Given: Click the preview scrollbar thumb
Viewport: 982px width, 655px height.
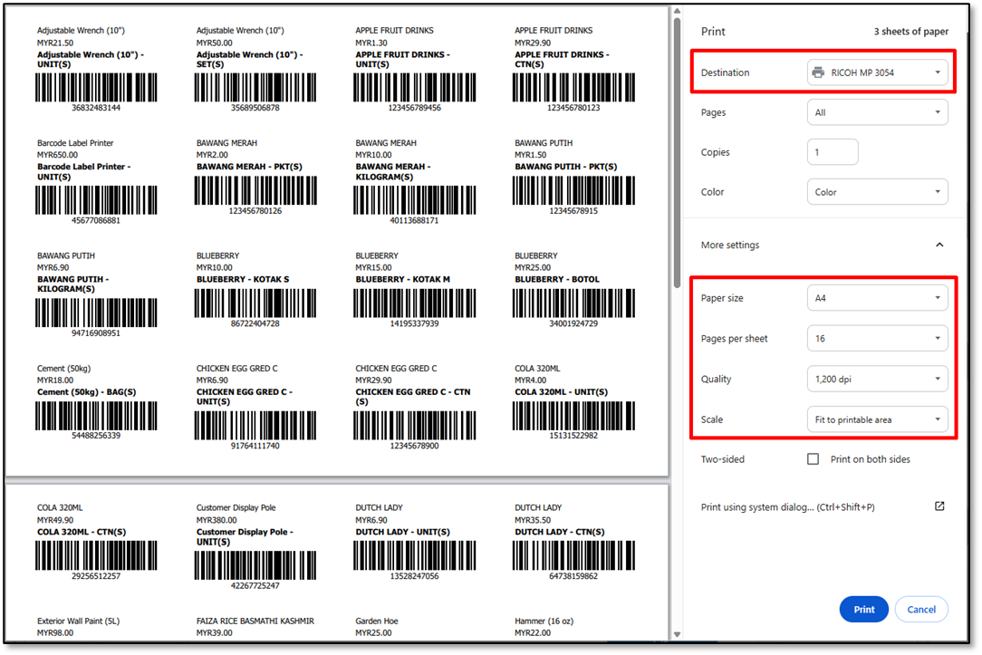Looking at the screenshot, I should click(x=677, y=153).
